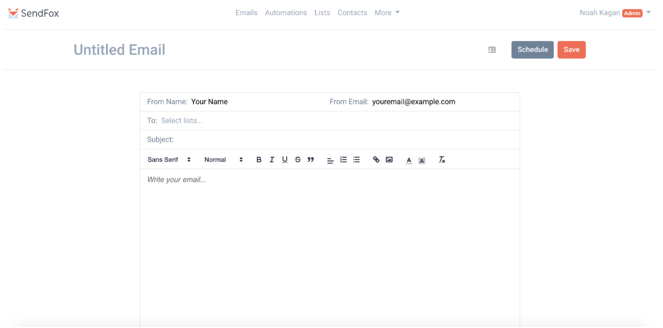The width and height of the screenshot is (663, 328).
Task: Toggle bold formatting in the editor toolbar
Action: pos(259,160)
